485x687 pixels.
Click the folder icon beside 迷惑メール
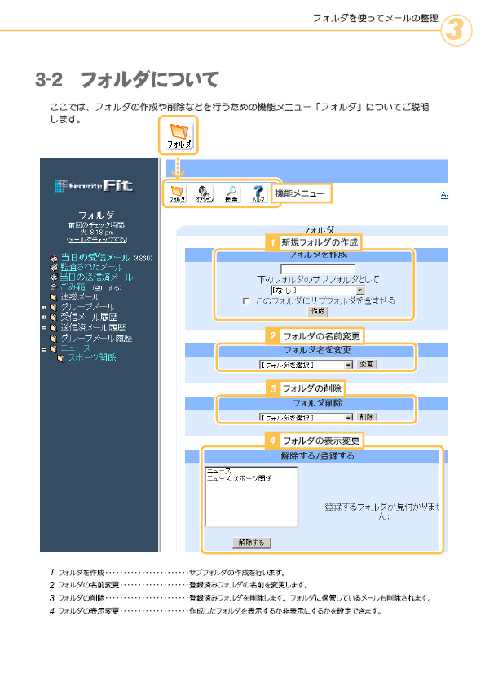click(54, 297)
